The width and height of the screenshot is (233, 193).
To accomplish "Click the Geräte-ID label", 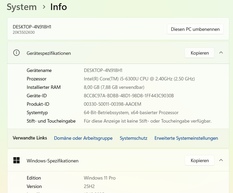I will click(x=36, y=96).
